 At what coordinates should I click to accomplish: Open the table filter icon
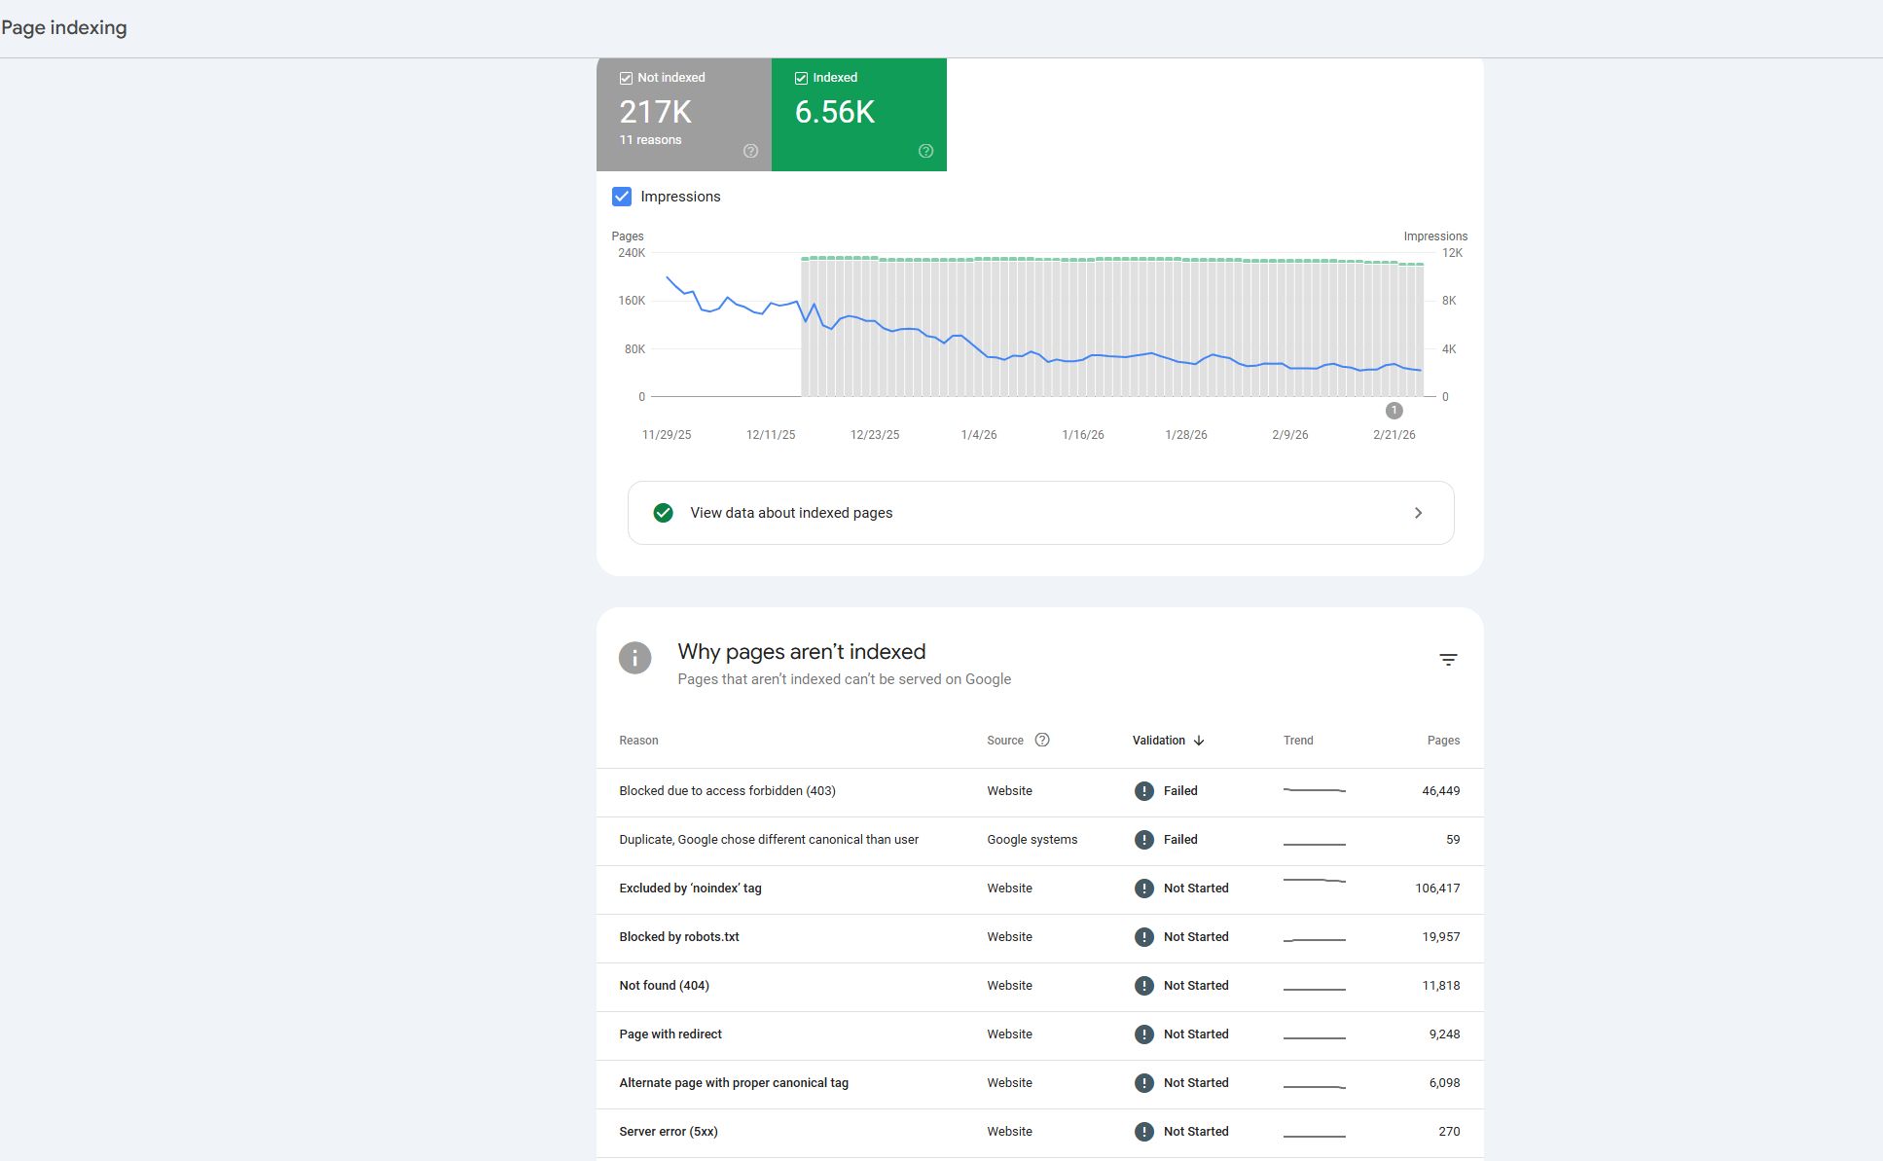click(x=1448, y=660)
